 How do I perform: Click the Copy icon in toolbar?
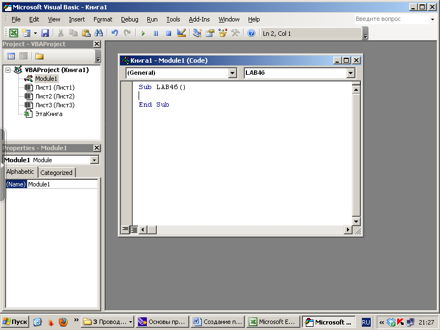pyautogui.click(x=73, y=33)
